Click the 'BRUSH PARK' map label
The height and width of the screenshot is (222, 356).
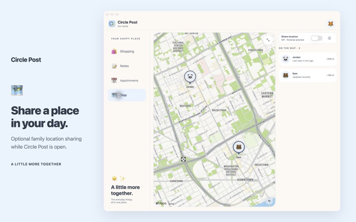click(x=219, y=110)
